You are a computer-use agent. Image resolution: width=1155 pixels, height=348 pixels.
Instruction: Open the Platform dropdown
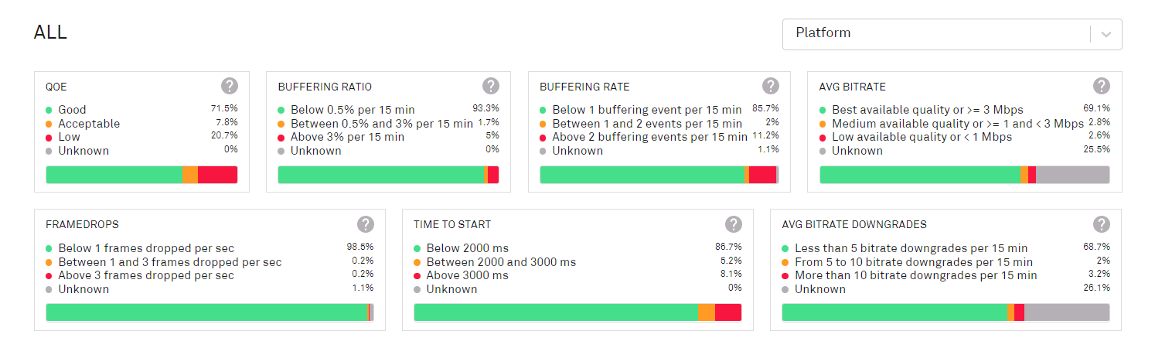pos(935,34)
